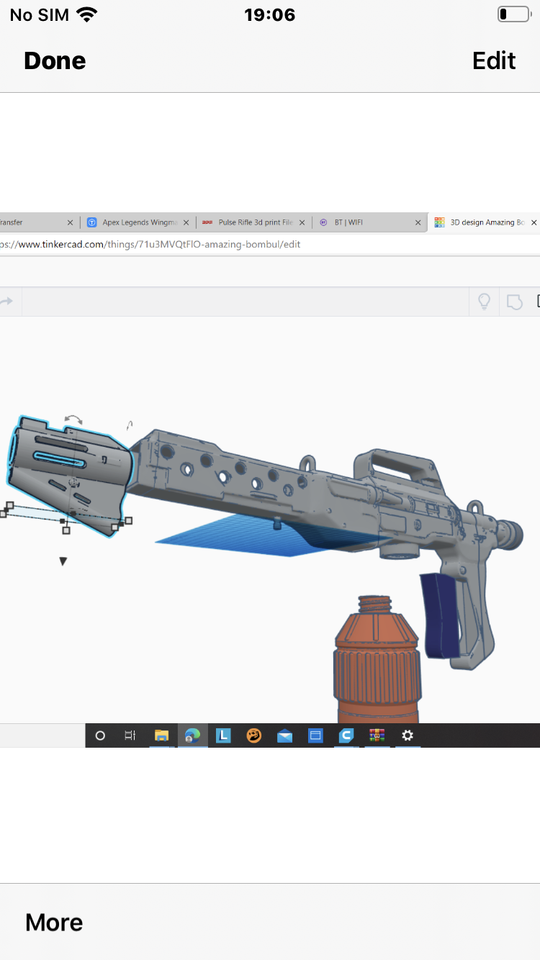The image size is (540, 960).
Task: Switch to the Apex Legends Wingman tab
Action: point(137,222)
